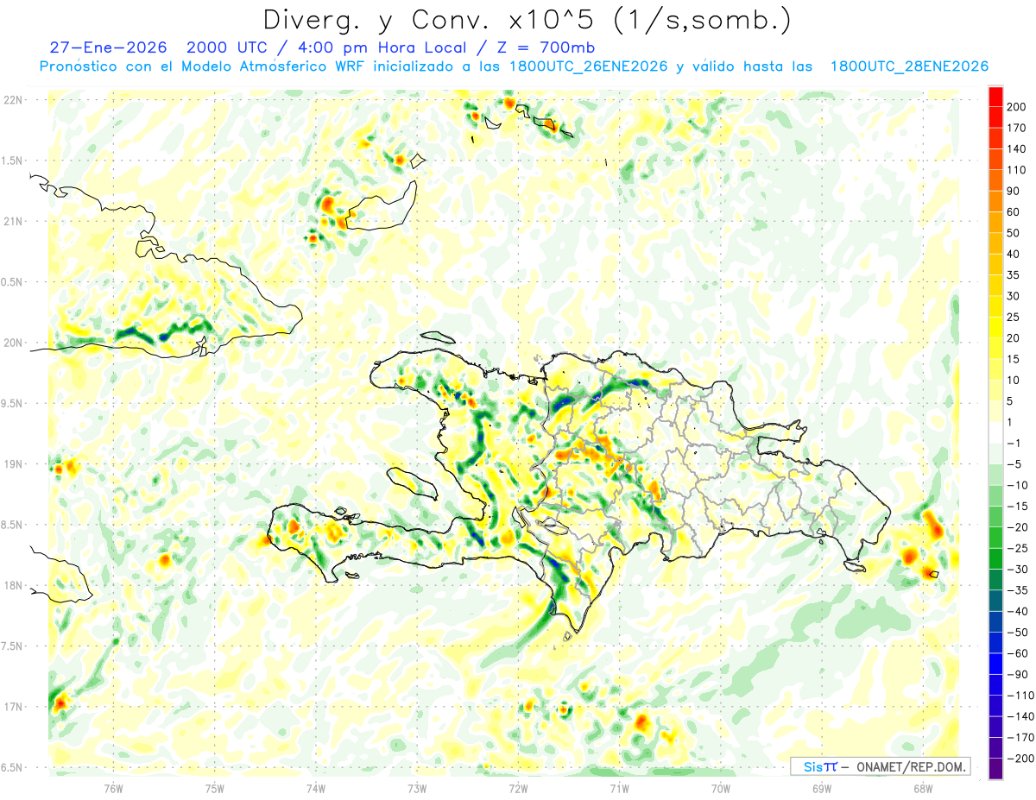The image size is (1036, 800).
Task: Click the longitude label "75W"
Action: [x=215, y=788]
